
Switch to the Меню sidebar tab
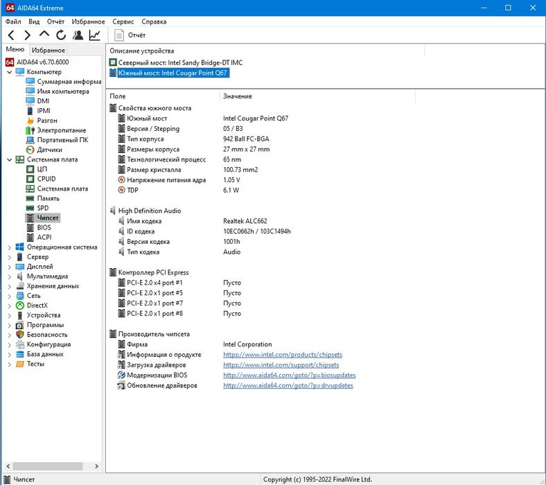[x=15, y=49]
